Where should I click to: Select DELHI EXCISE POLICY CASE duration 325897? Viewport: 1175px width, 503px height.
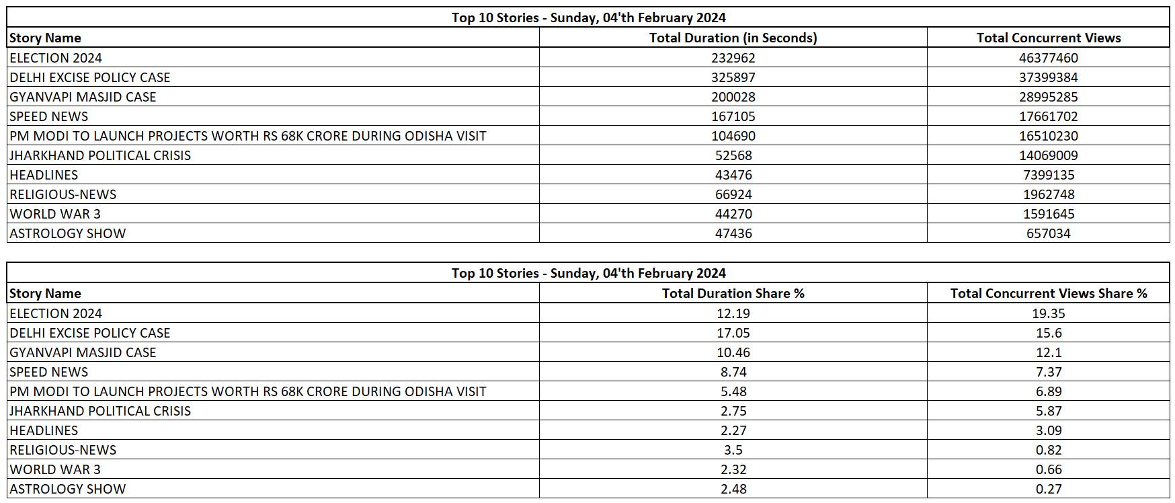point(733,77)
